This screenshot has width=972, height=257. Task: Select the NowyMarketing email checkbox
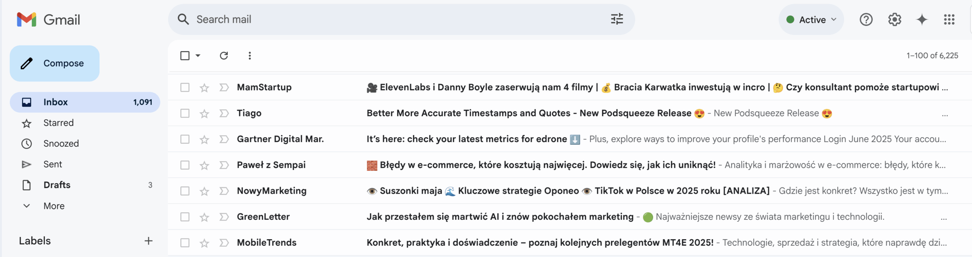pyautogui.click(x=185, y=191)
